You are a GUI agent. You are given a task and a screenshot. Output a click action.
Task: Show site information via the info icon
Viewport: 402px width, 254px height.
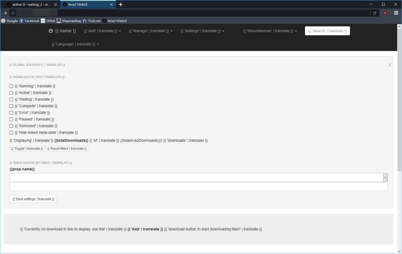click(13, 13)
